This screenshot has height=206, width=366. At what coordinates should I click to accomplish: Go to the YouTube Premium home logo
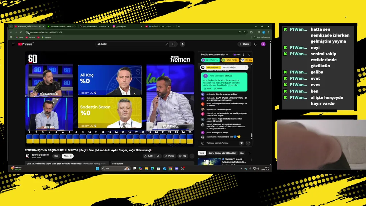[26, 44]
